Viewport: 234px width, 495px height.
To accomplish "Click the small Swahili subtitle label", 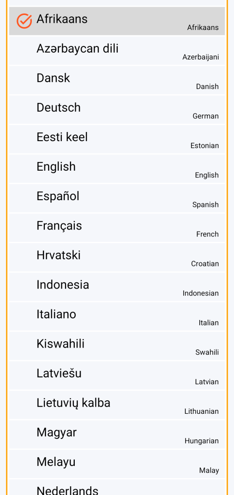I will [207, 352].
